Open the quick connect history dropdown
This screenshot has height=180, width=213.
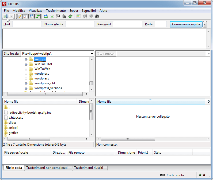pos(205,24)
